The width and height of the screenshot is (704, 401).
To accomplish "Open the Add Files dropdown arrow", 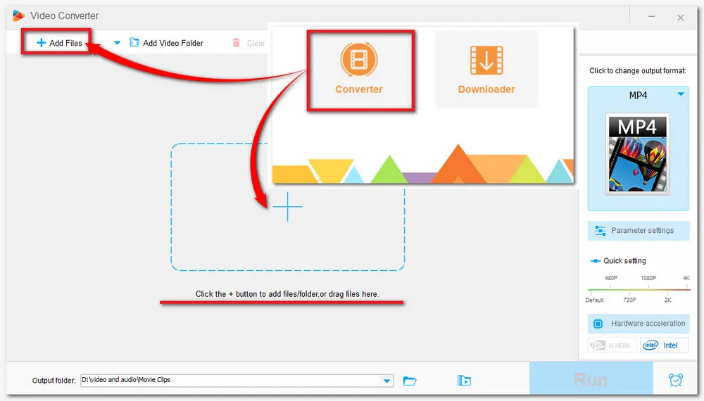I will point(117,43).
